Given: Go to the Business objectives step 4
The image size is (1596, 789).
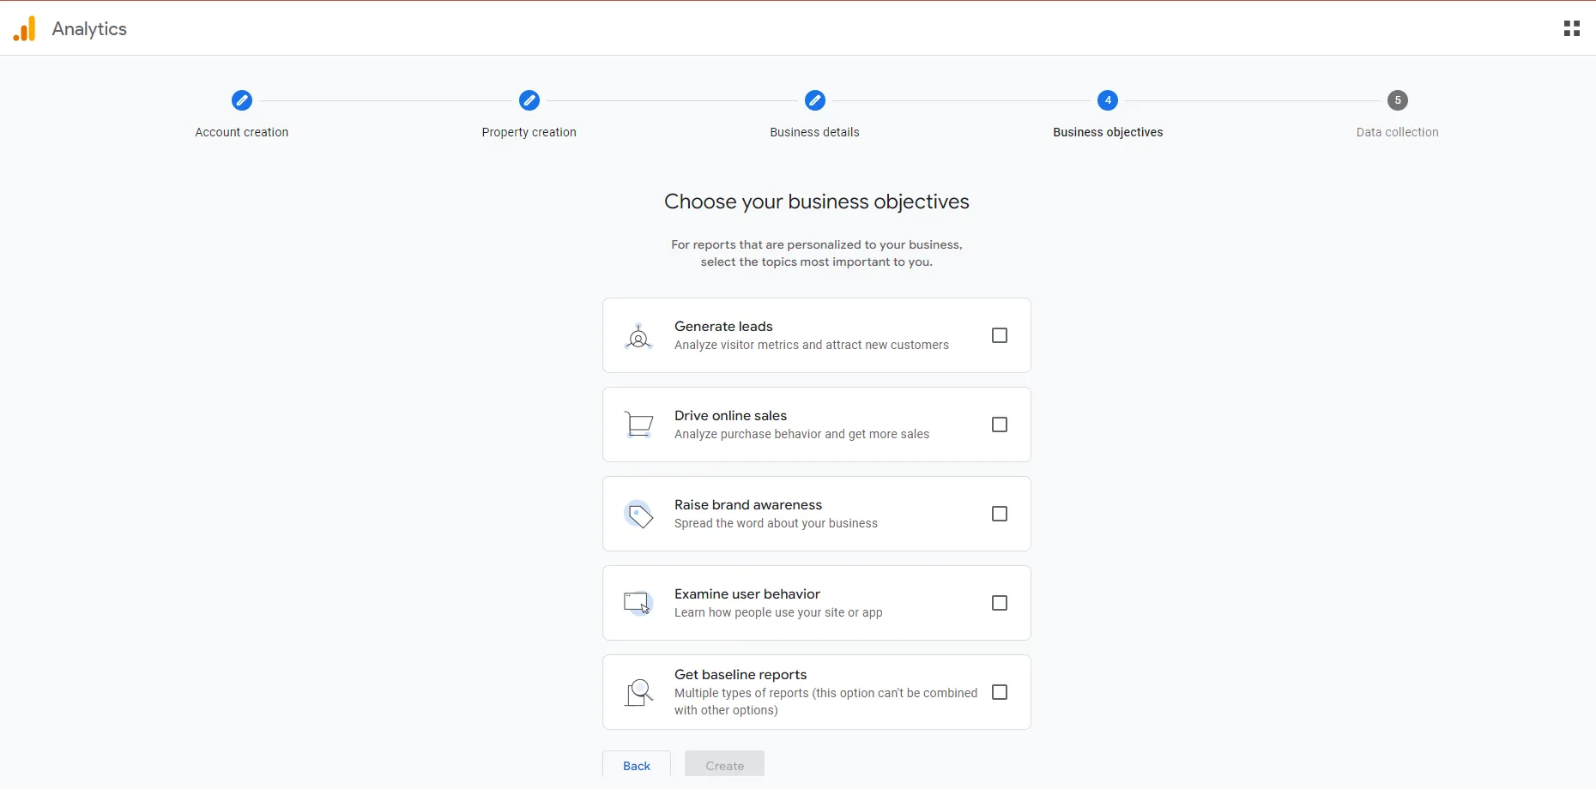Looking at the screenshot, I should (1108, 100).
